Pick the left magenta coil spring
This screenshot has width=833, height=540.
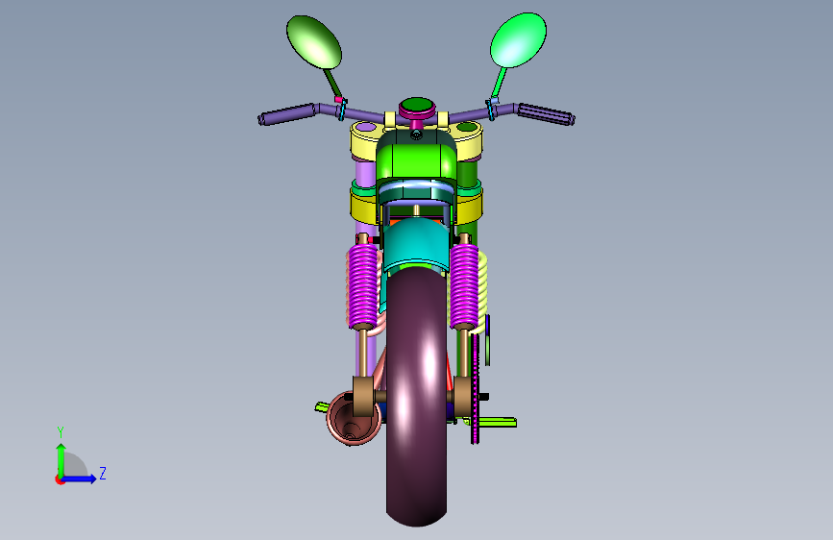point(363,285)
